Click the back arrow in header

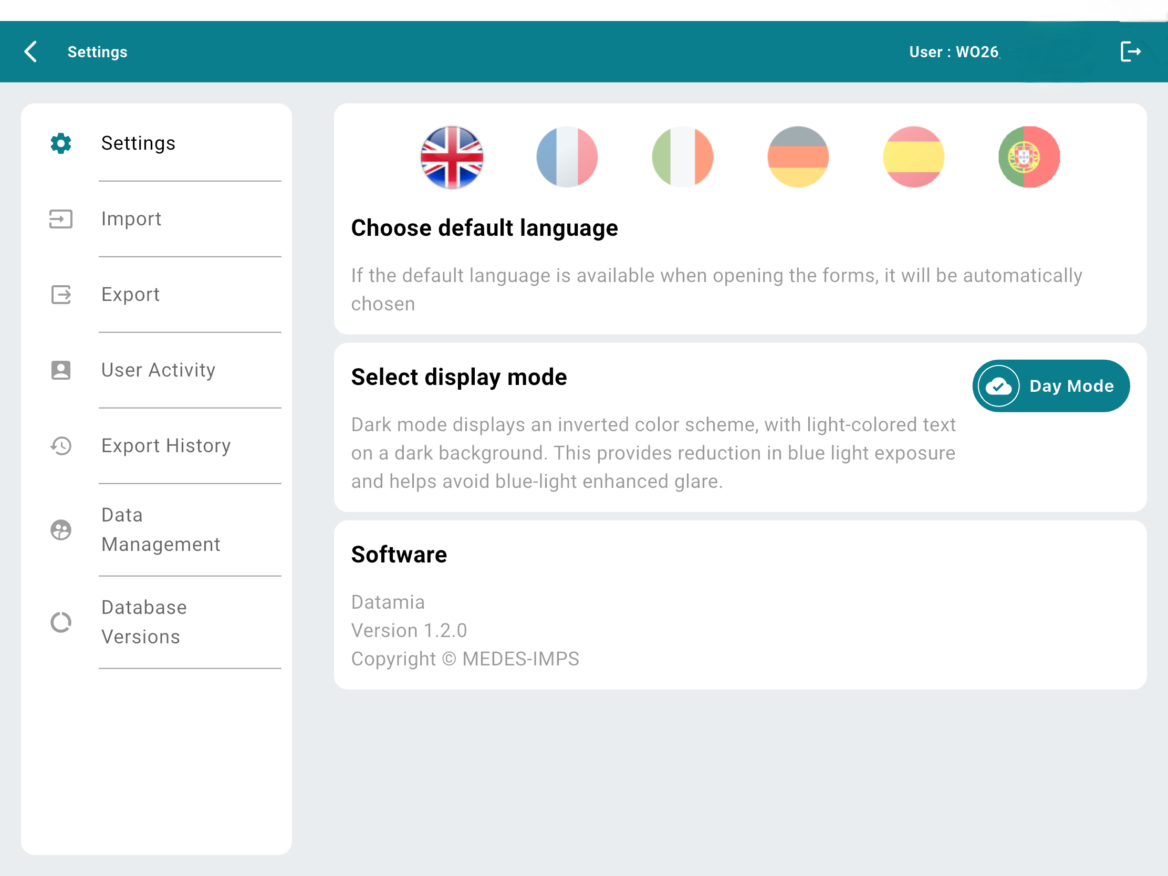[30, 52]
